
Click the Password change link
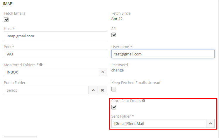[118, 70]
